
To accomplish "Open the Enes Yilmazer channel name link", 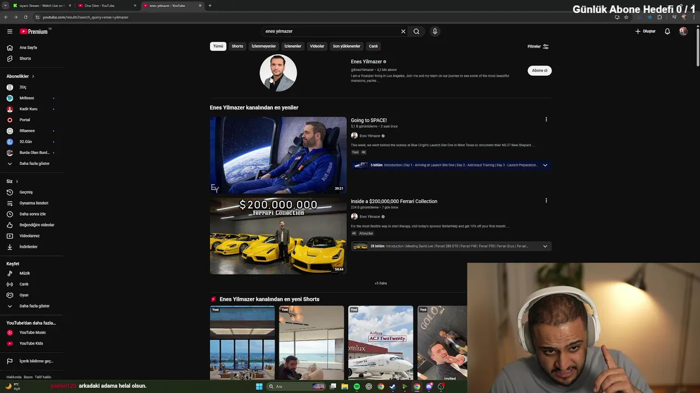I will coord(366,62).
